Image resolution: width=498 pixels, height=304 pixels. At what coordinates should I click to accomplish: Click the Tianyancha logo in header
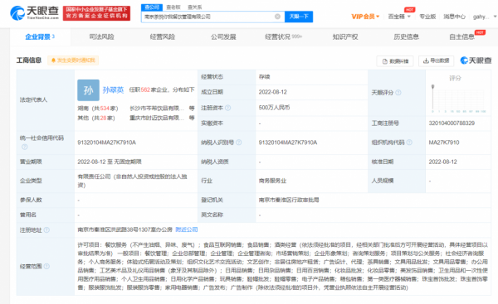coord(34,13)
